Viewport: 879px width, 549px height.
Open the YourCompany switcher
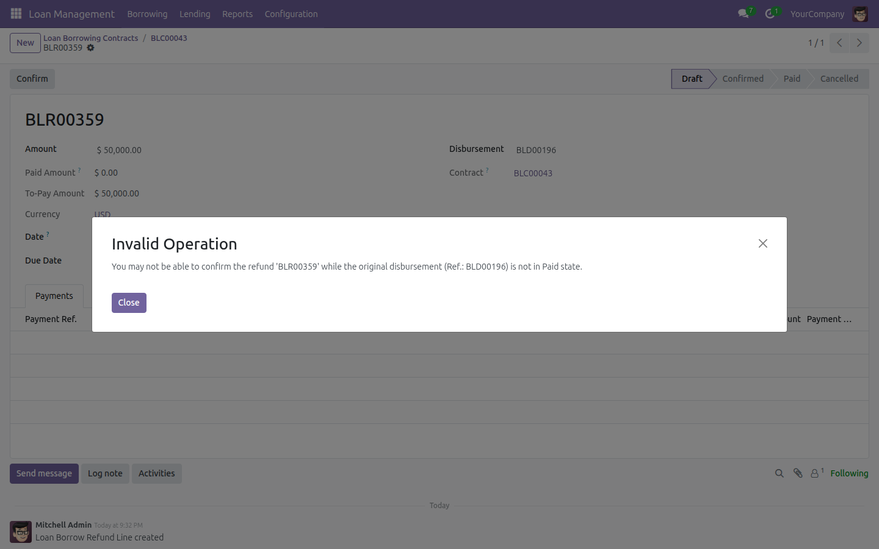[817, 13]
